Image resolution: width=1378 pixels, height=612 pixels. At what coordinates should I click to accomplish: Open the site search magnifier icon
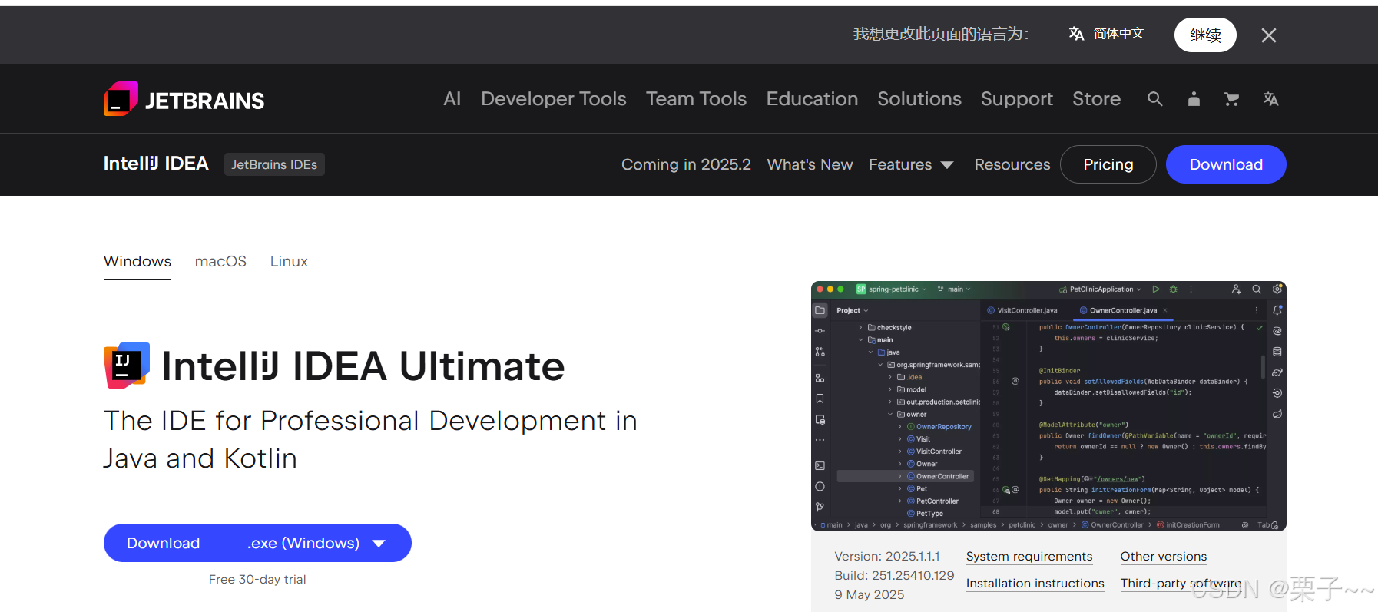(1155, 99)
